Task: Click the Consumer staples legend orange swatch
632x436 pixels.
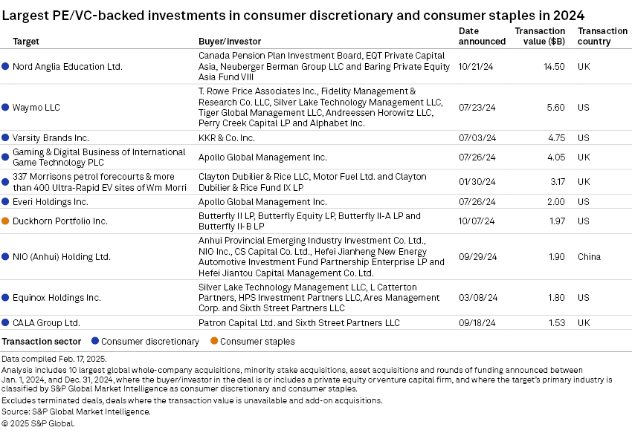Action: tap(213, 342)
